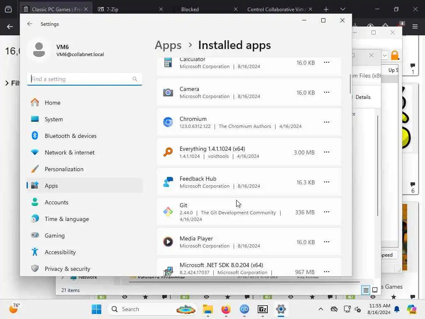Open the taskbar clock and date
Screen dimensions: 425x319
pyautogui.click(x=379, y=309)
